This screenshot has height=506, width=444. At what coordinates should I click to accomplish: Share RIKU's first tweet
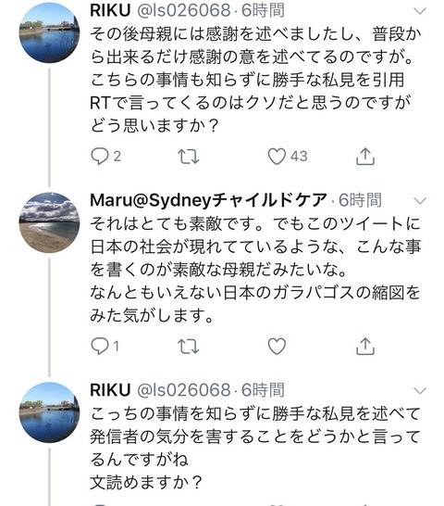(365, 157)
